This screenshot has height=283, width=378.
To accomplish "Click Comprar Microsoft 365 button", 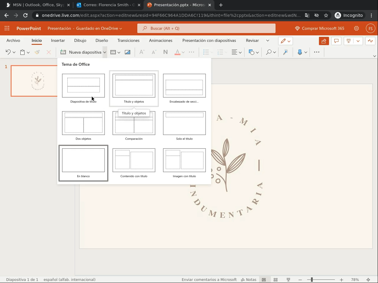I will click(x=320, y=28).
